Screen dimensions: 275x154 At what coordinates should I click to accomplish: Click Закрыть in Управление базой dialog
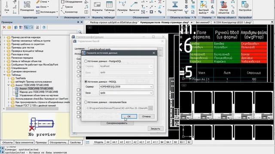click(x=156, y=129)
